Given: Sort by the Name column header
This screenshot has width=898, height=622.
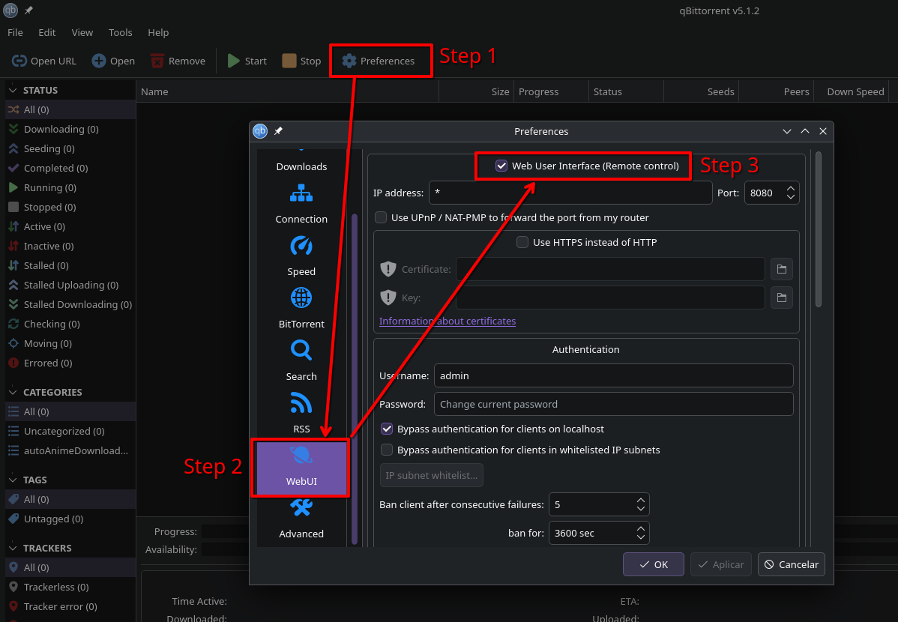Looking at the screenshot, I should pos(288,91).
